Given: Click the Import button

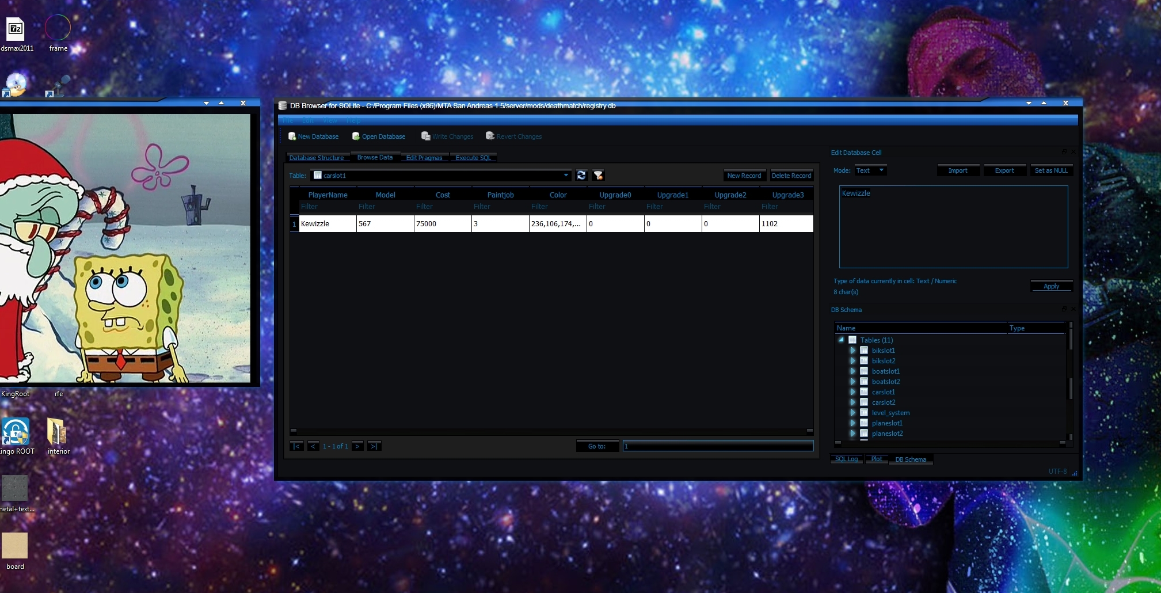Looking at the screenshot, I should pos(958,170).
